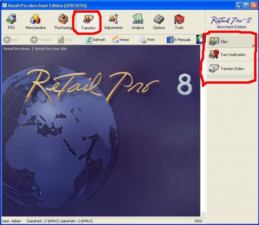Open Transfer Orders
Image resolution: width=259 pixels, height=225 pixels.
click(x=231, y=68)
